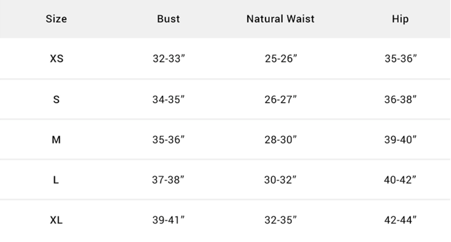Click the XS bust measurement 32-33"
451x242 pixels.
168,59
